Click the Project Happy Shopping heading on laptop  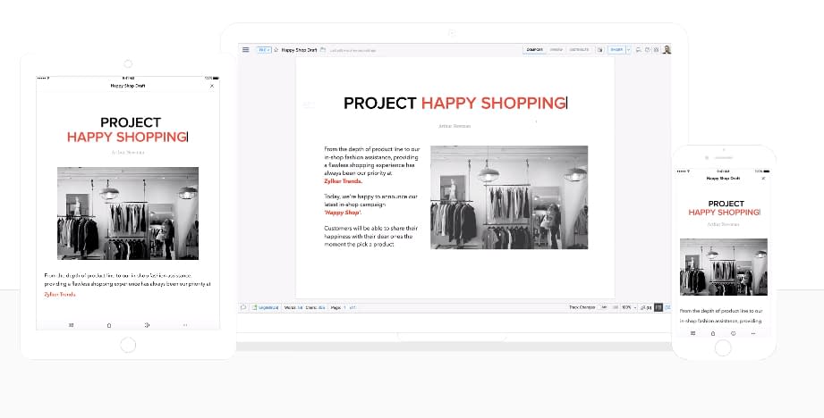click(455, 103)
